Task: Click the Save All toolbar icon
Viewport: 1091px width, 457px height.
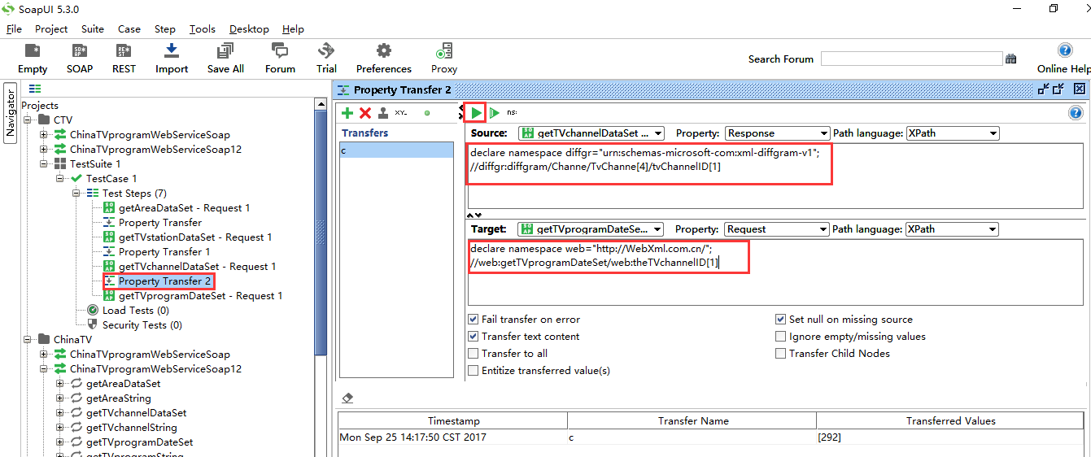Action: point(225,52)
